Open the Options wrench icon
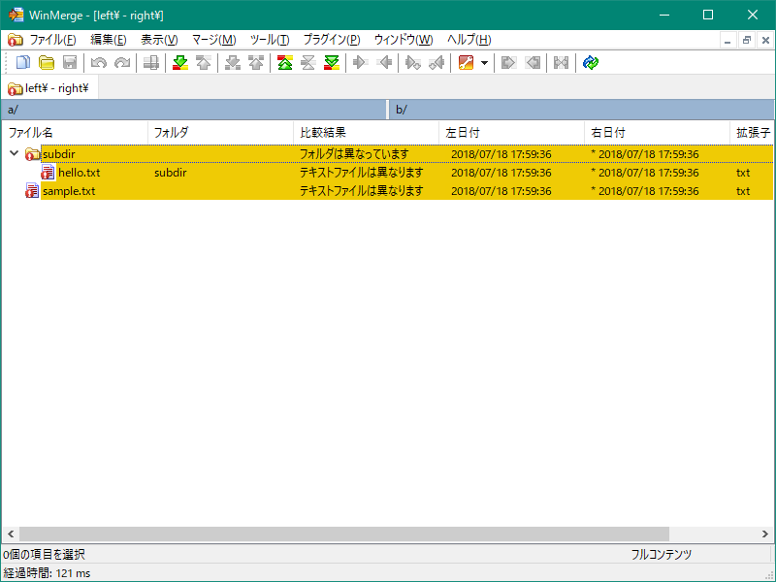 click(467, 62)
